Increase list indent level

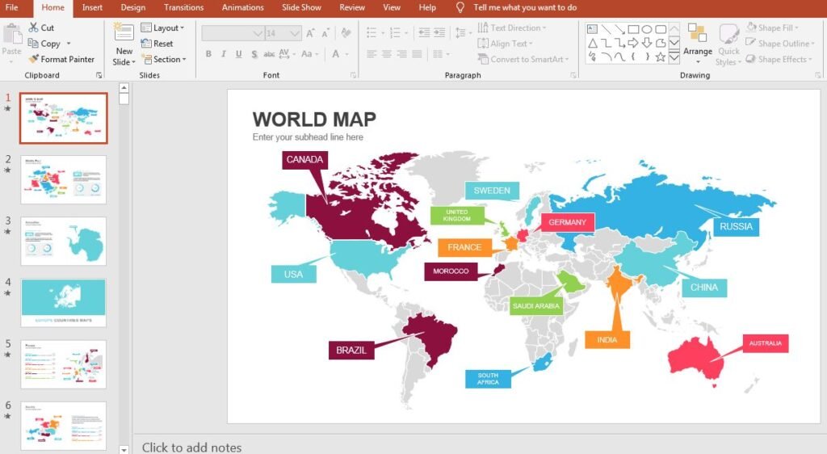439,32
